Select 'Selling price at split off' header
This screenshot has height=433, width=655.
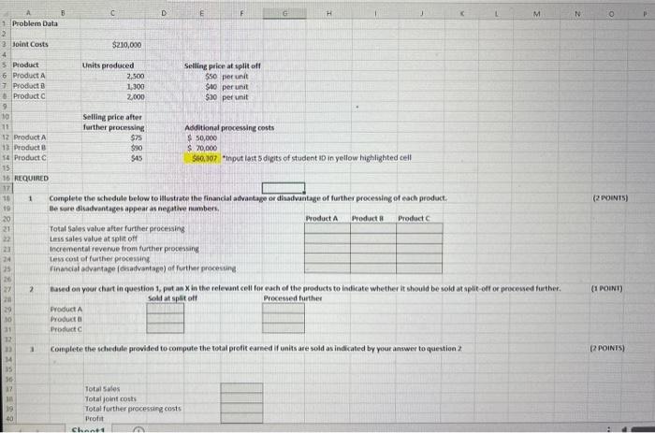click(x=223, y=66)
